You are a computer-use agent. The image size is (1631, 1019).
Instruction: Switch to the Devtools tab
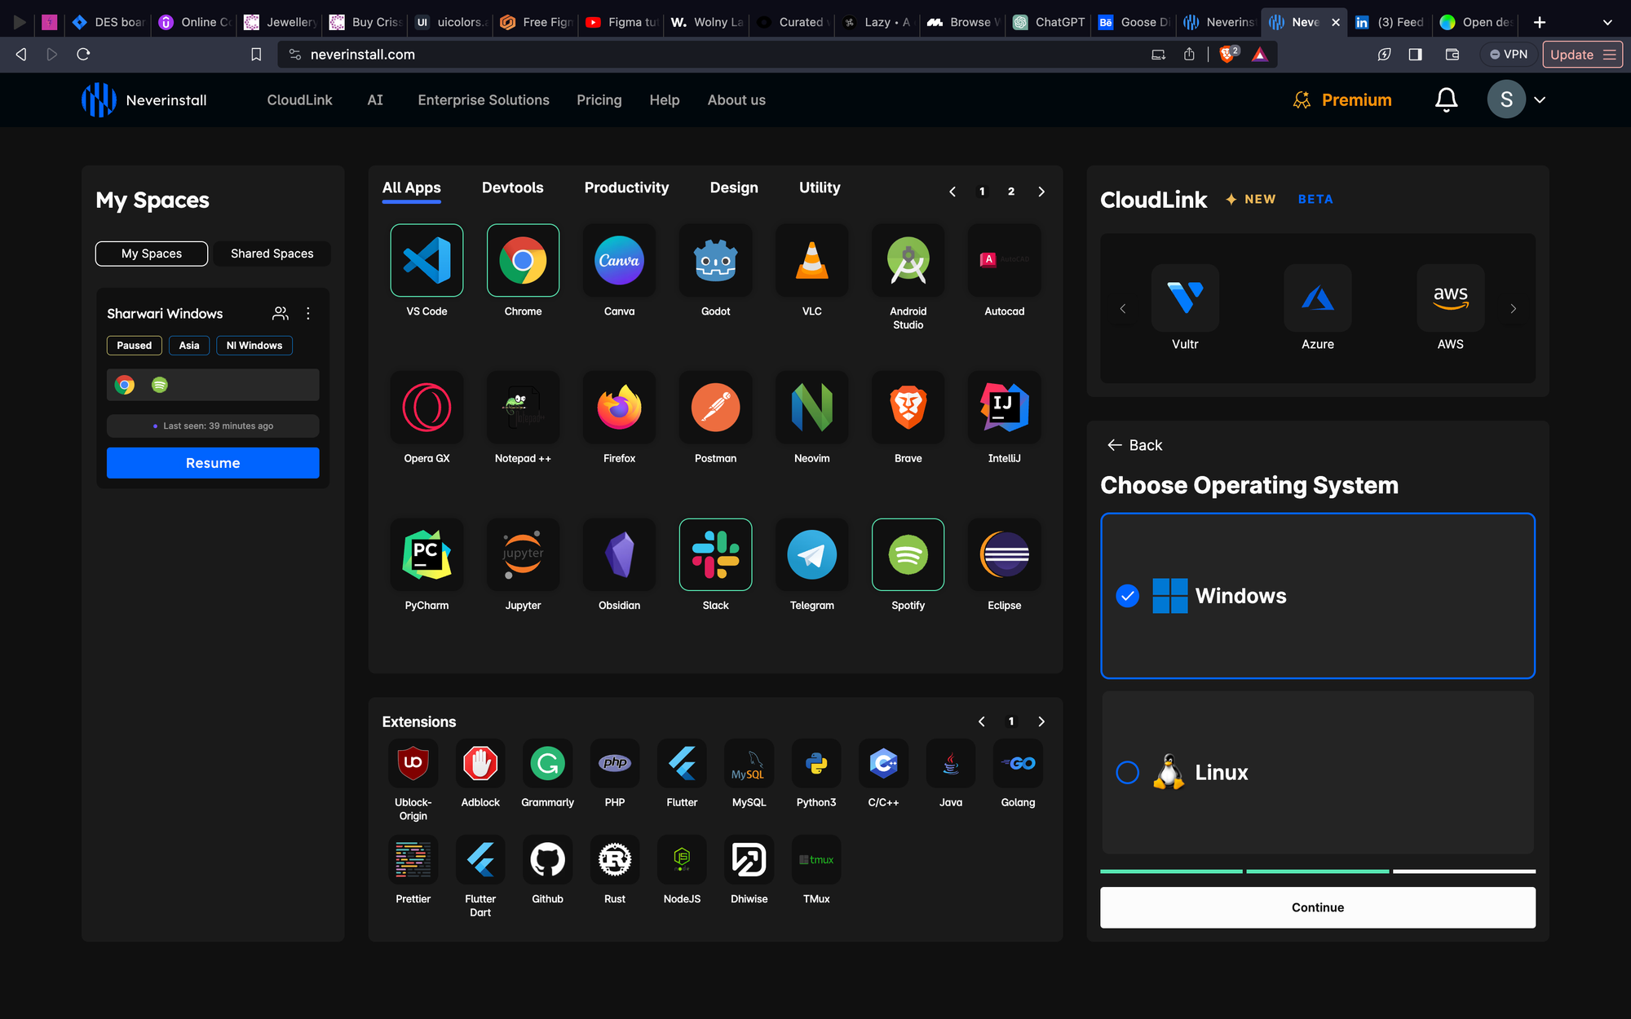coord(512,187)
